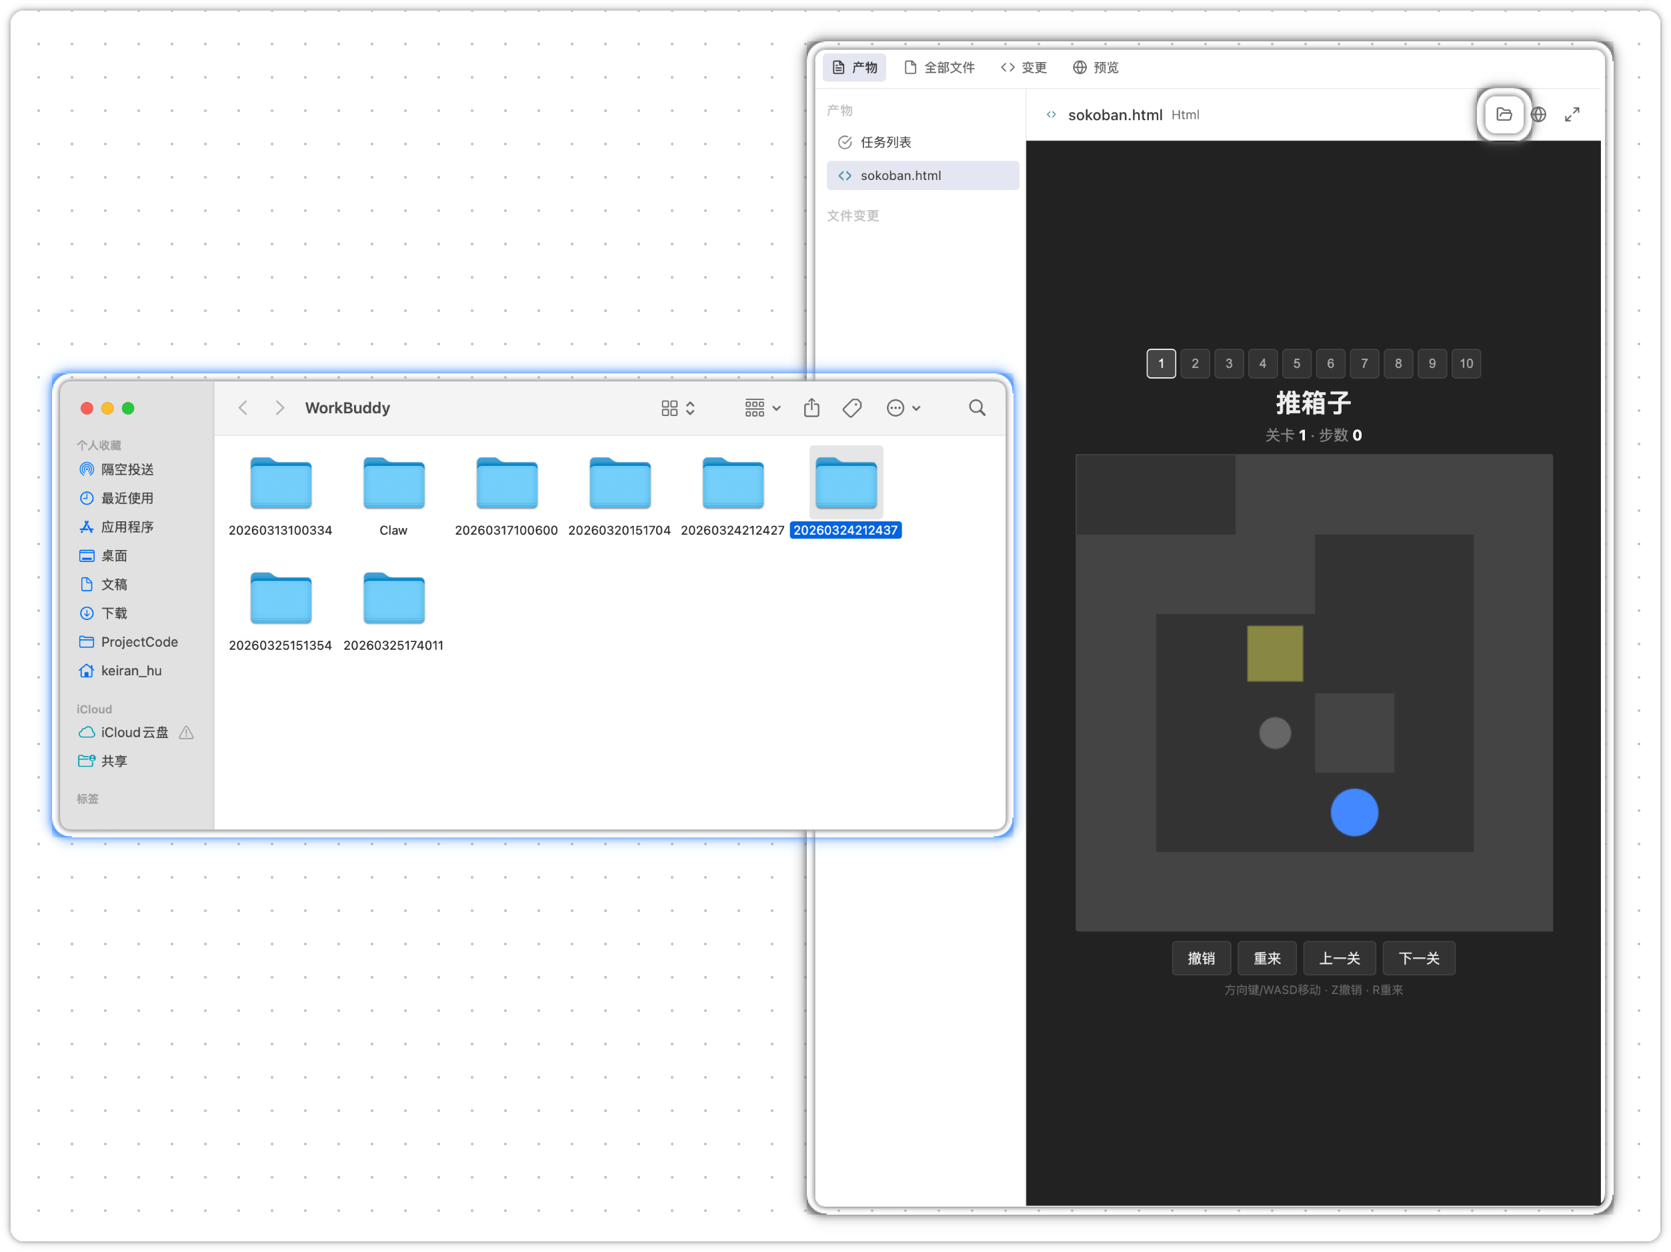Image resolution: width=1671 pixels, height=1252 pixels.
Task: Click the open folder icon beside sokoban.html
Action: (x=1503, y=115)
